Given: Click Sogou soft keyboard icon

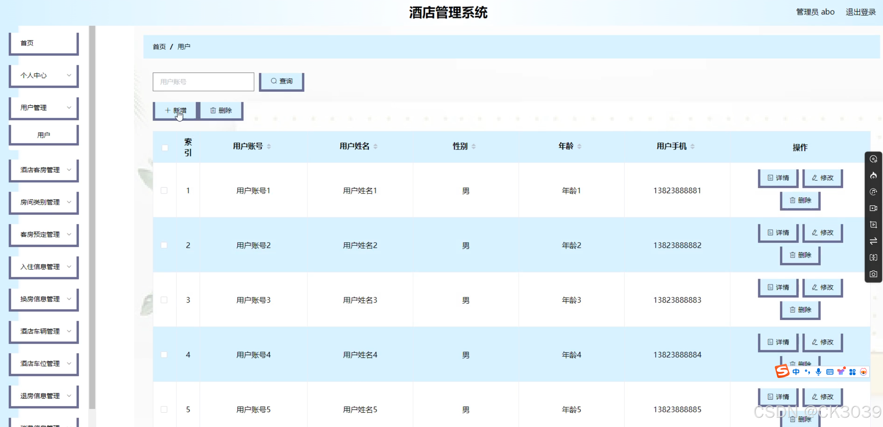Looking at the screenshot, I should [830, 372].
